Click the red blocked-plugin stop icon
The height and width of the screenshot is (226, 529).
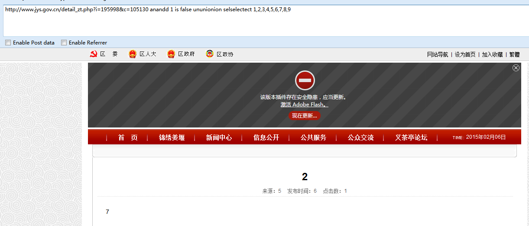[x=305, y=80]
